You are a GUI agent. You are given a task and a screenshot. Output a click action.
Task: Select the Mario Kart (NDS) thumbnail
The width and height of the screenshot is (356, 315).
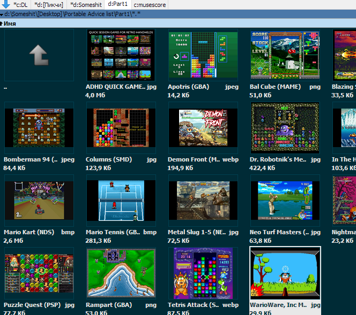[x=39, y=201]
